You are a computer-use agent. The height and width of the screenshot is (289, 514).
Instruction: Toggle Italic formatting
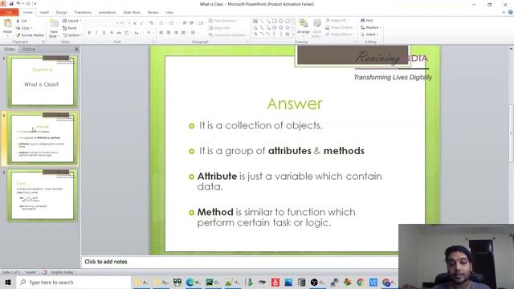coord(96,33)
